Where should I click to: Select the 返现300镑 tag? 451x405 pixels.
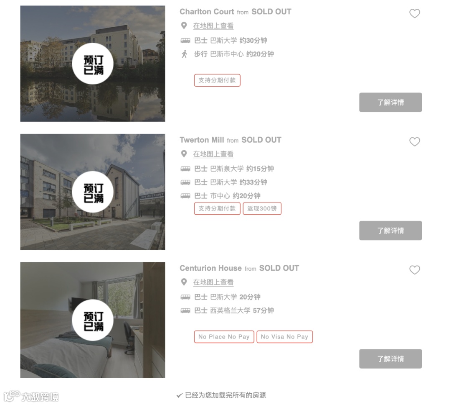pyautogui.click(x=262, y=208)
